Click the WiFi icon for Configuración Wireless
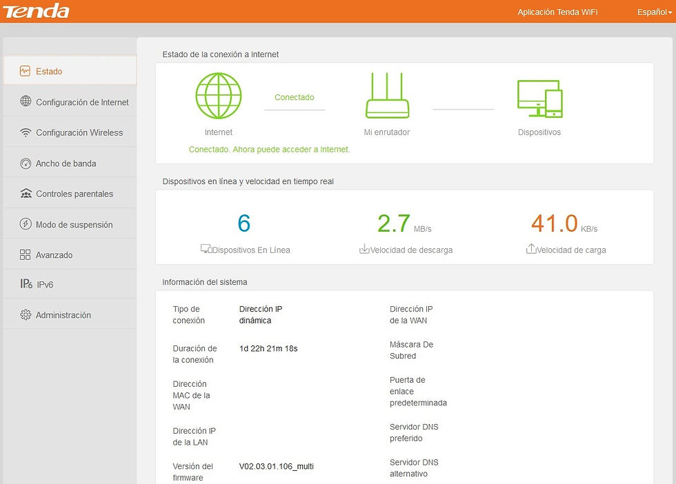 click(x=26, y=132)
